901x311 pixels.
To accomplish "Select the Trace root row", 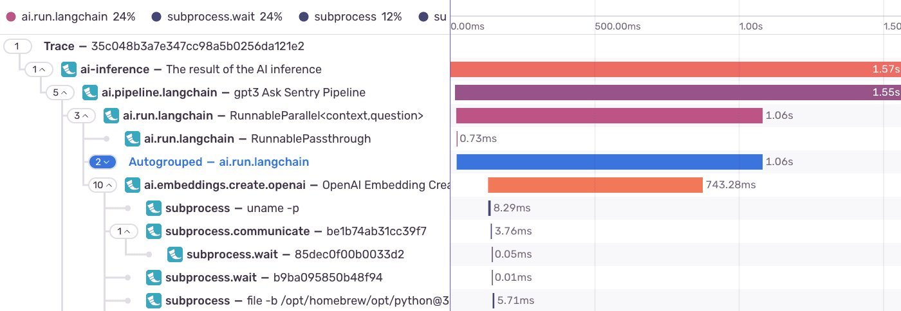I will click(174, 46).
